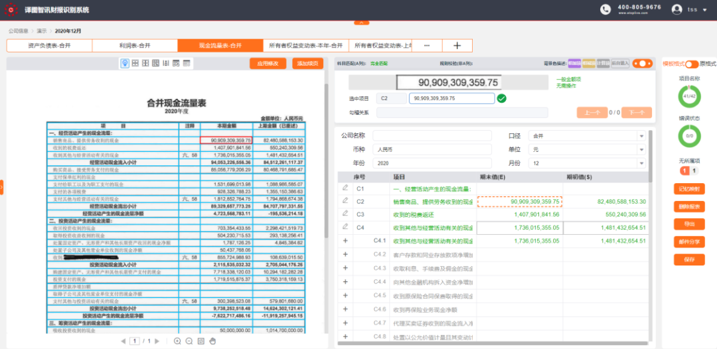Collapse the top header bar handle
Viewport: 717px width, 349px height.
tap(361, 22)
